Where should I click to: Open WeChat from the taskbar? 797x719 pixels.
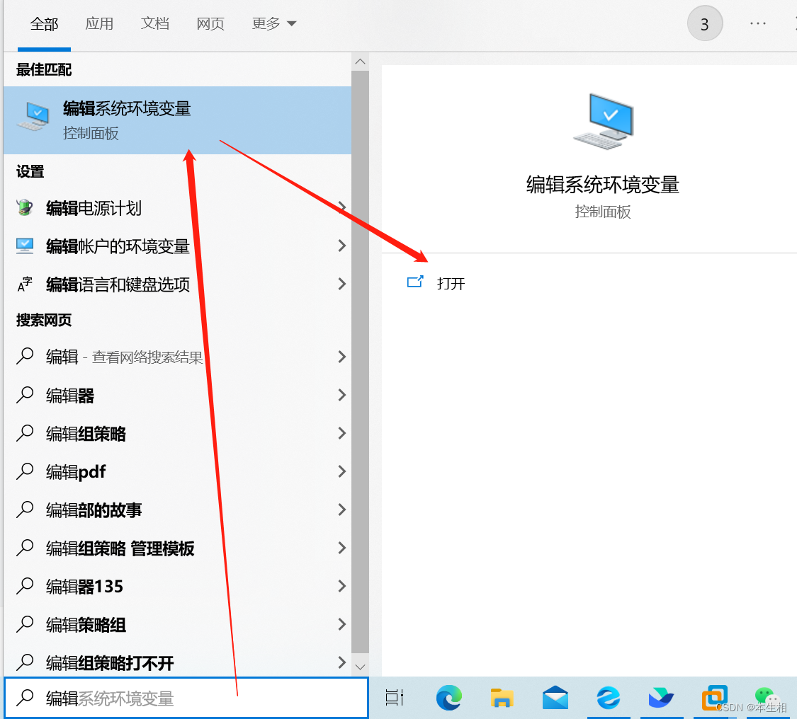click(x=767, y=697)
